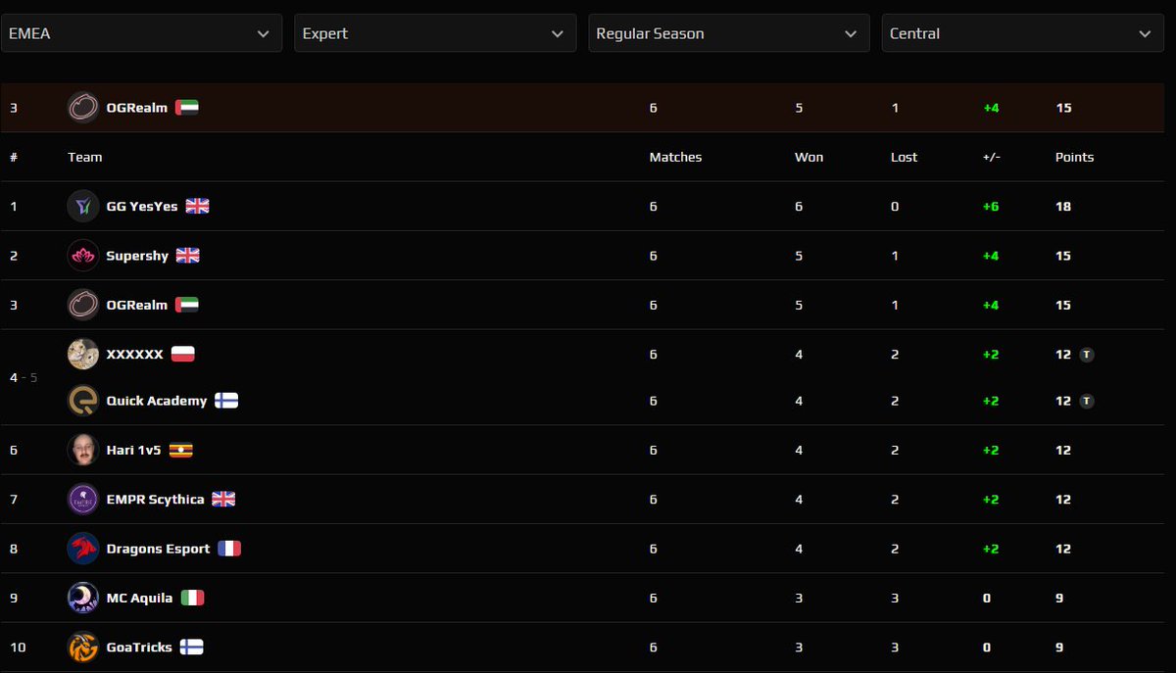
Task: Click GG YesYes points value 18
Action: 1063,207
